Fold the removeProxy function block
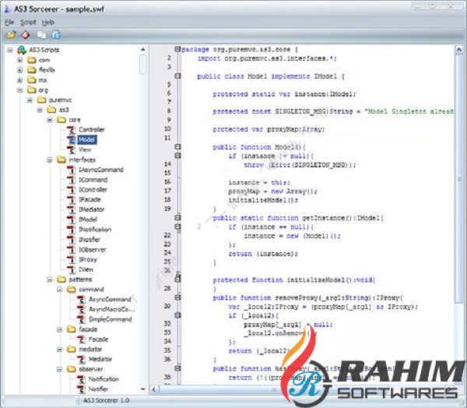The image size is (467, 408). tap(177, 297)
